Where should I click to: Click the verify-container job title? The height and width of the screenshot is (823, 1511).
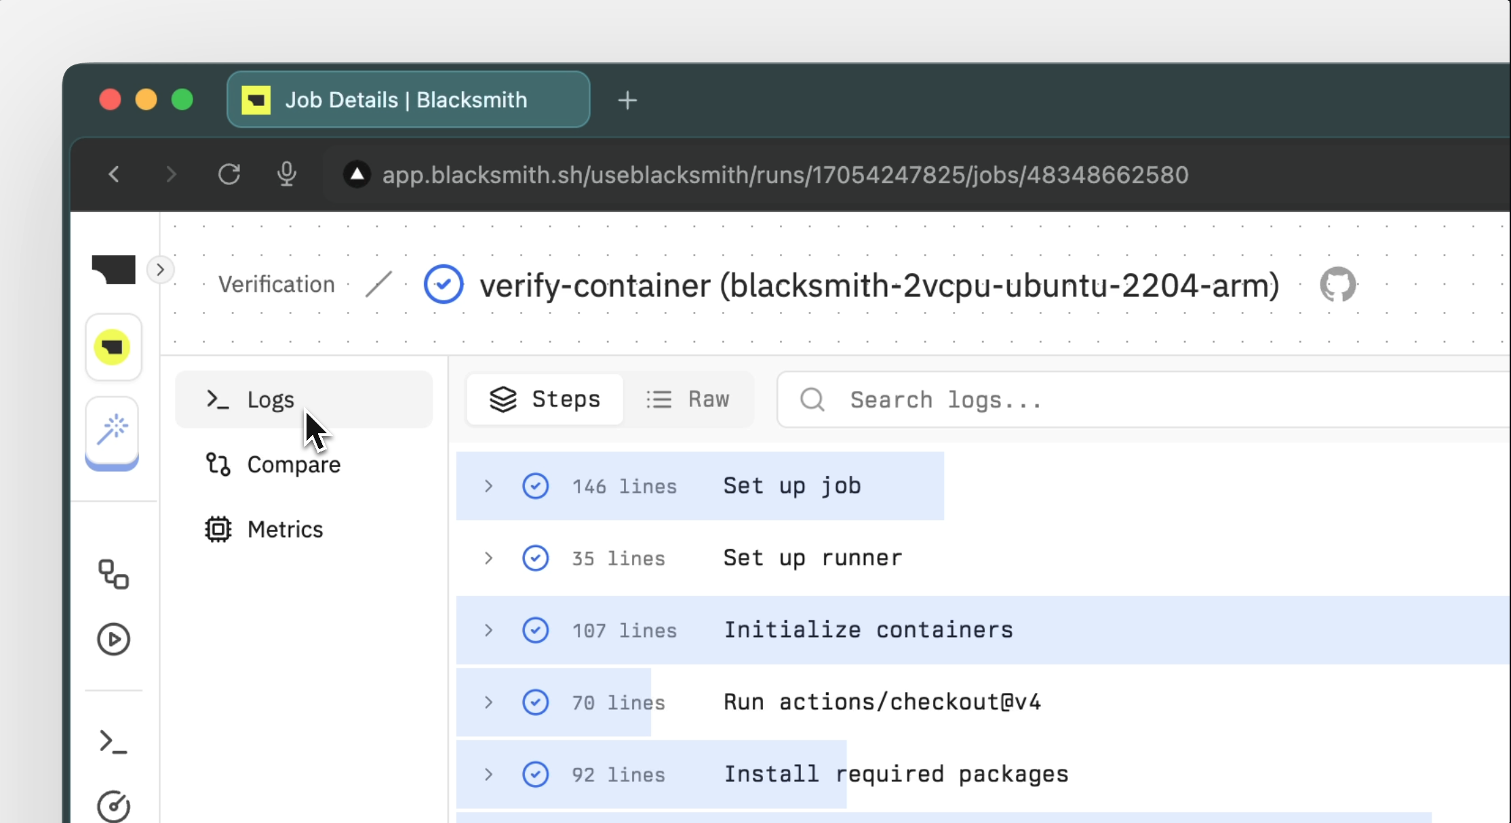click(880, 285)
